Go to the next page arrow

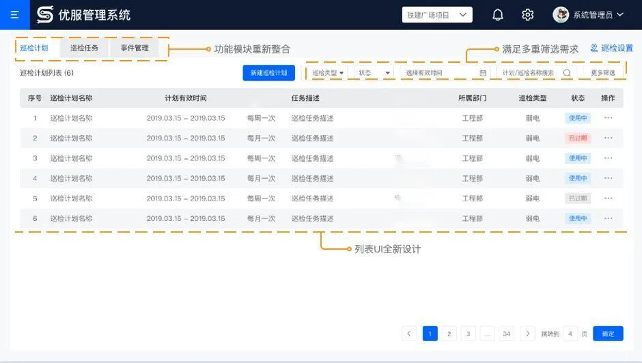click(527, 334)
